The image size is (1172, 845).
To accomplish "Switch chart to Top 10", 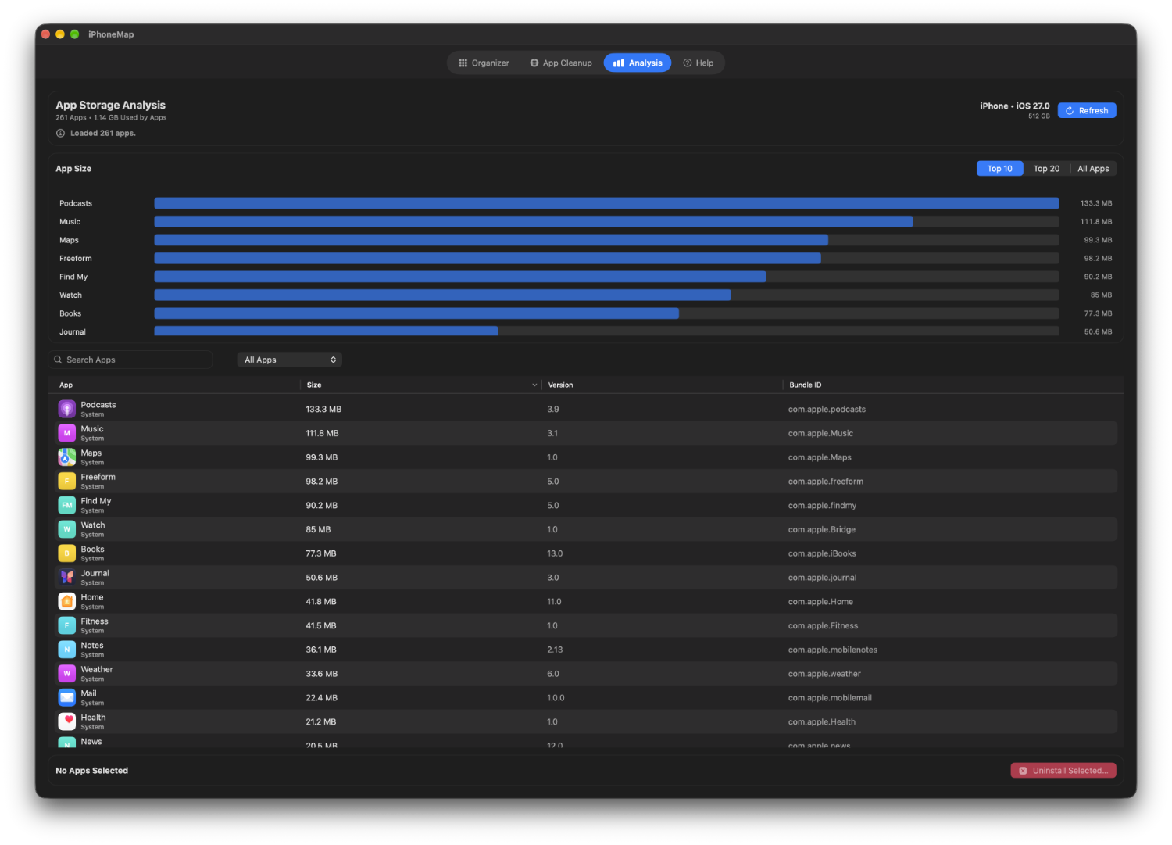I will [999, 169].
